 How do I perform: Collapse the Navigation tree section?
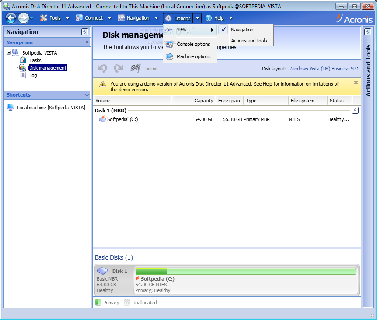[87, 42]
